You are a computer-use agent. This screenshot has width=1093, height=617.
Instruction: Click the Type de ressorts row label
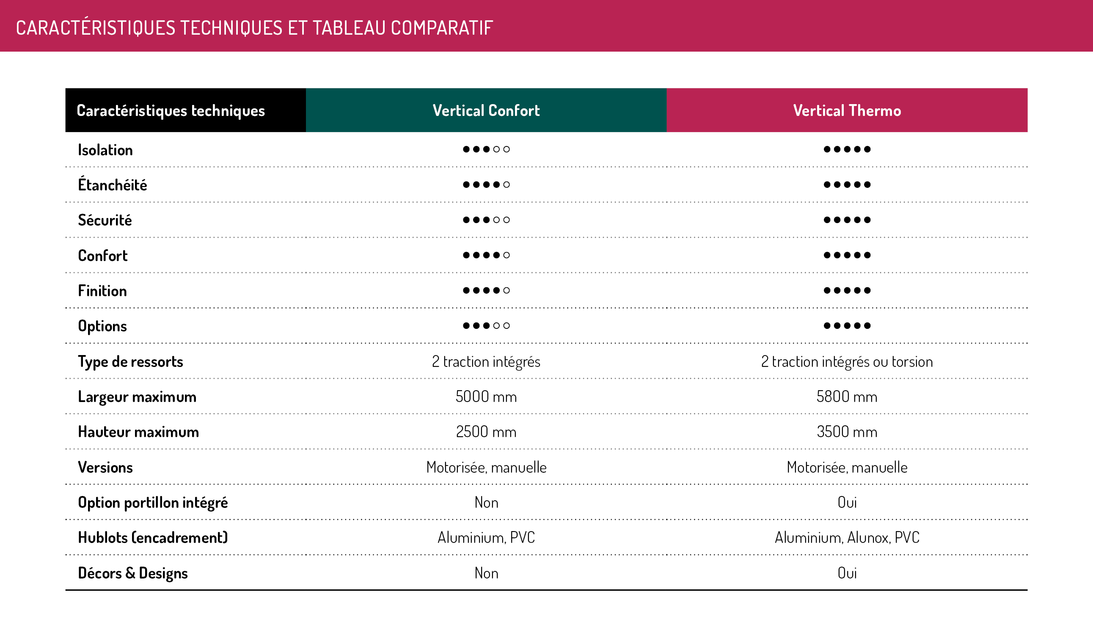[130, 361]
